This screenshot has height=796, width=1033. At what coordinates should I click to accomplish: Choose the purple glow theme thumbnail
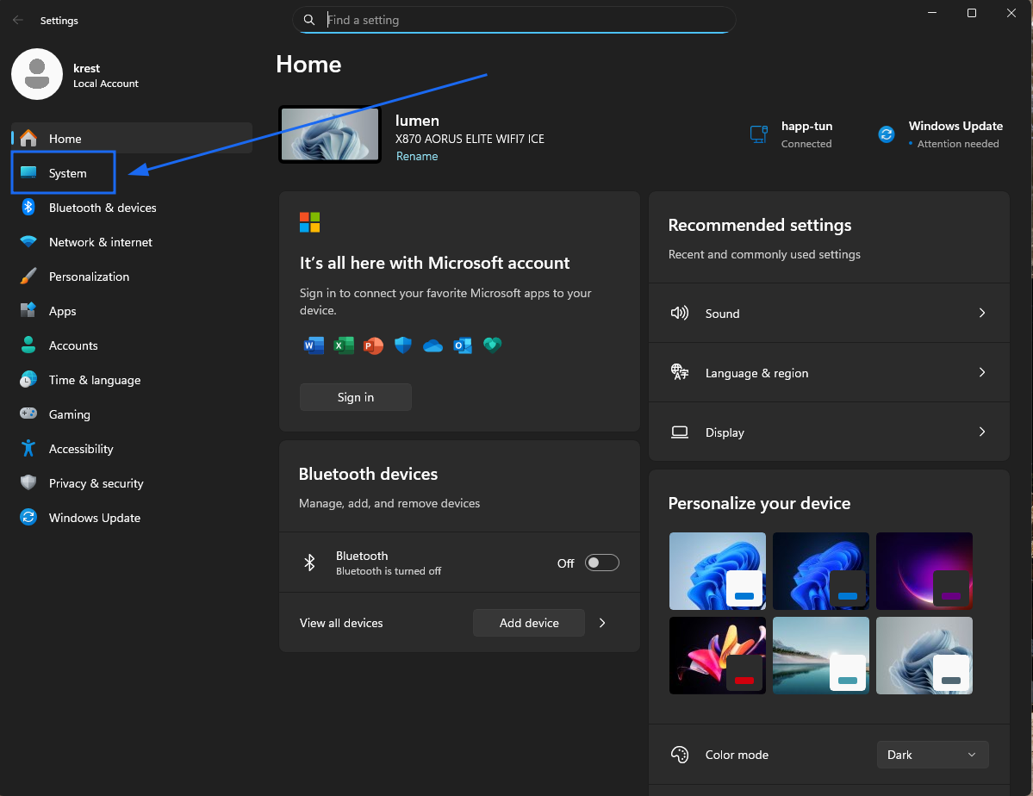(x=924, y=571)
